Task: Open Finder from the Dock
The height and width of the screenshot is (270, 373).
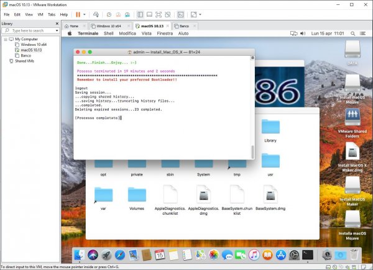Action: pos(80,255)
